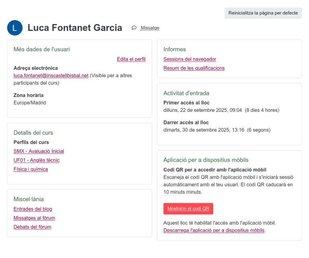
Task: Click the Informes section heading
Action: [175, 49]
